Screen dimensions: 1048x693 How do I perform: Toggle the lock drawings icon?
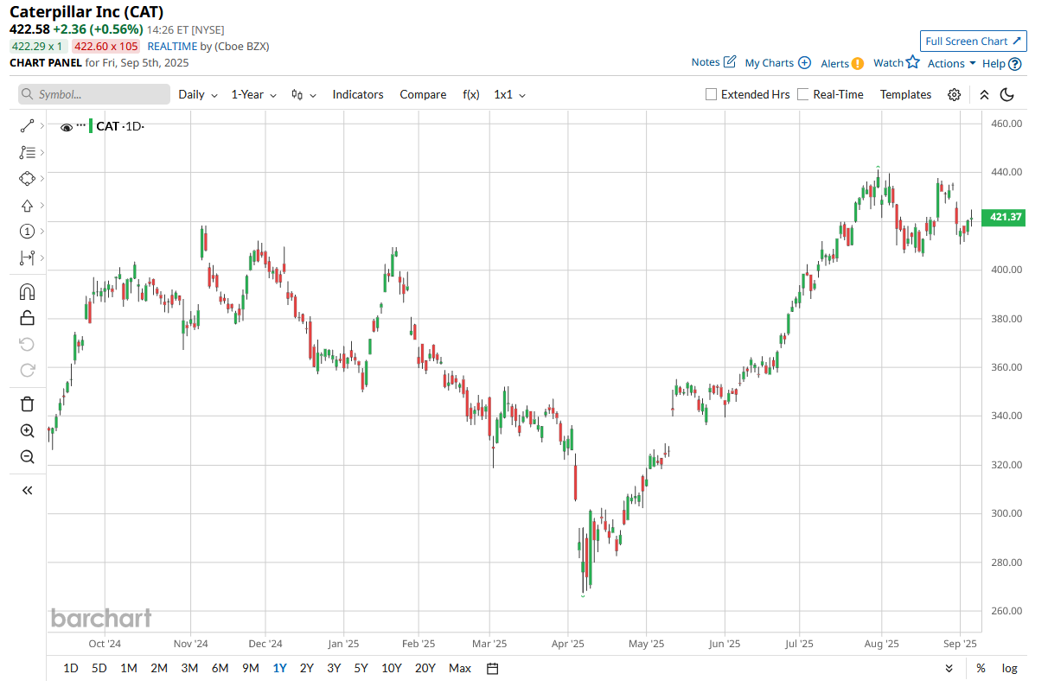pyautogui.click(x=27, y=318)
